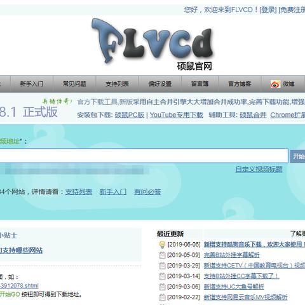Open 有问必答 link
The width and height of the screenshot is (305, 305).
click(147, 192)
